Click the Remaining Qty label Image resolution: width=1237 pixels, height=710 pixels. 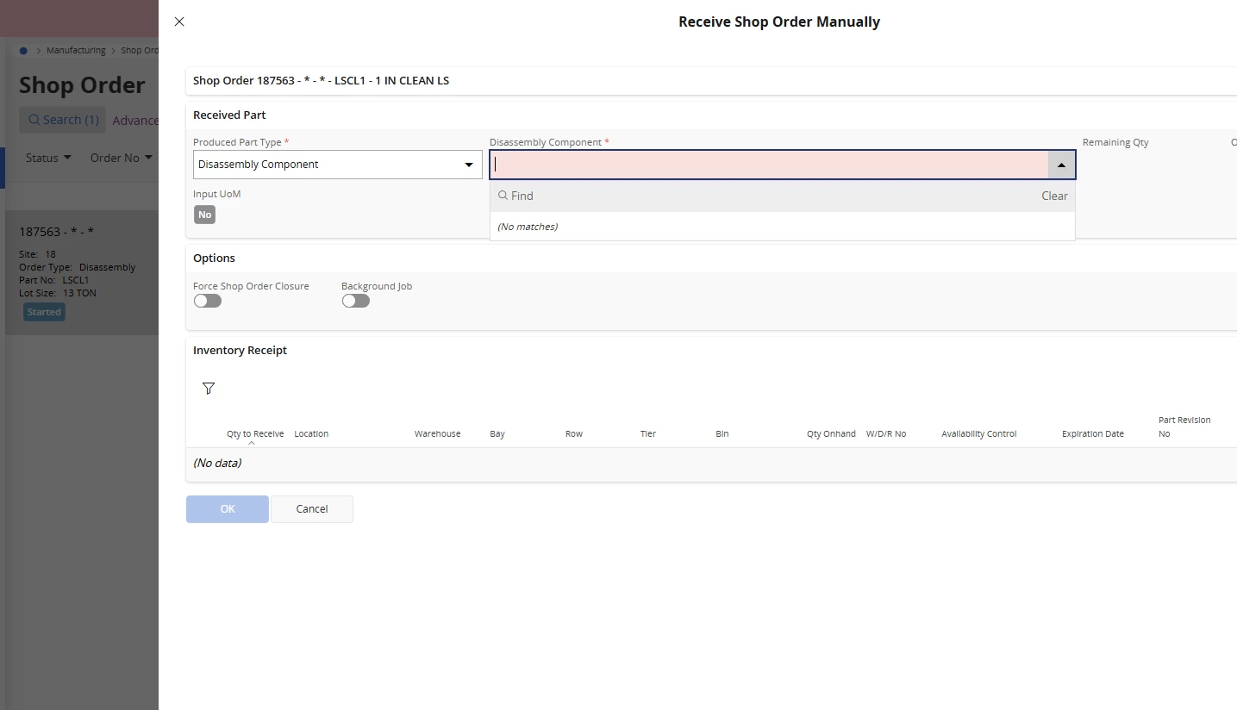point(1115,142)
